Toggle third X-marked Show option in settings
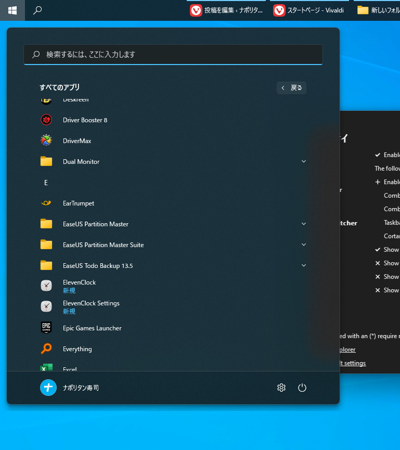This screenshot has height=450, width=400. [388, 290]
